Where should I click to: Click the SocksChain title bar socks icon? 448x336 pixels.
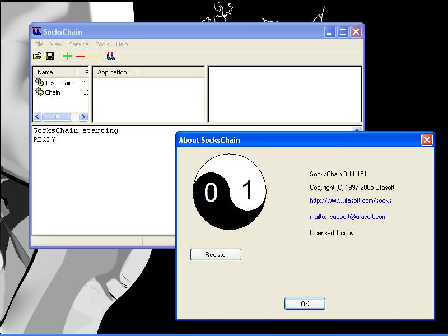click(36, 31)
